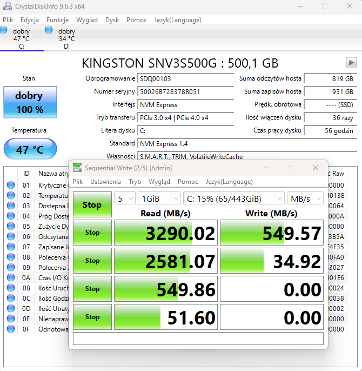The image size is (362, 371).
Task: Click blue status orb for attribute 01
Action: coord(10,186)
